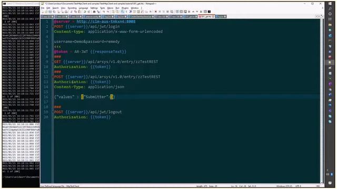This screenshot has width=337, height=189.
Task: Open the Windows Start button
Action: (x=330, y=4)
